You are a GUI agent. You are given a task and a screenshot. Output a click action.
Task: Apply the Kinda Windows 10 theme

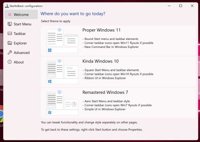coord(100,61)
